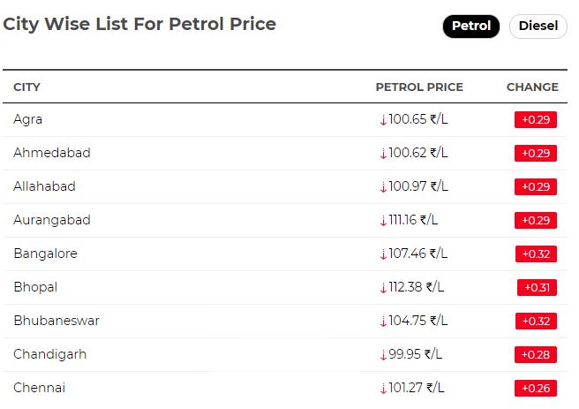Image resolution: width=579 pixels, height=409 pixels.
Task: Click the down arrow icon beside Aurangabad price
Action: pos(383,221)
